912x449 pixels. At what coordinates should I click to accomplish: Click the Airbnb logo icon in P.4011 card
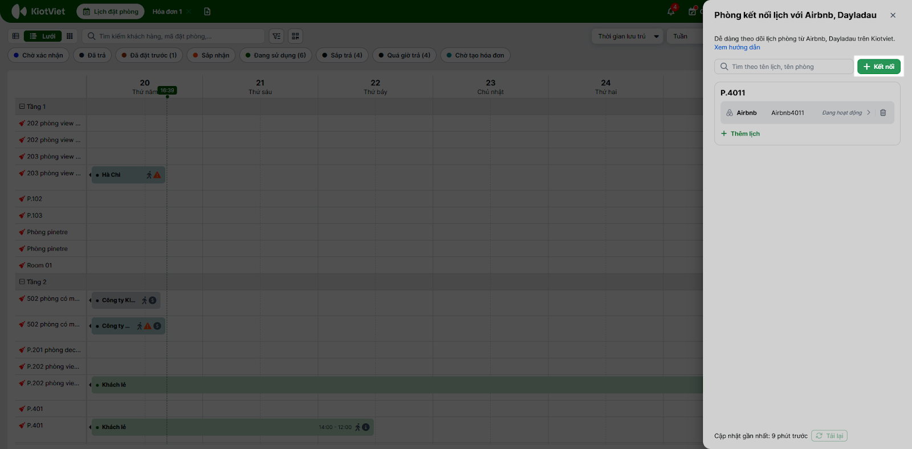tap(730, 113)
